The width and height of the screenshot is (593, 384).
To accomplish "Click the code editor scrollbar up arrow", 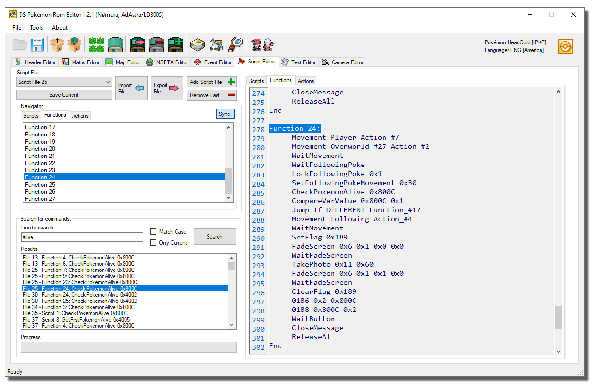I will [558, 92].
